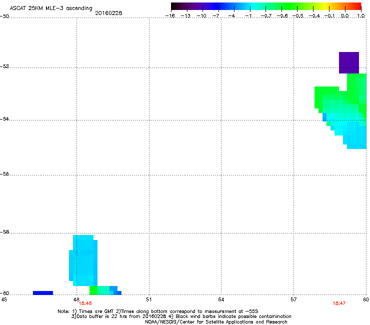
Task: Click the latitude label -50
Action: tap(4, 16)
